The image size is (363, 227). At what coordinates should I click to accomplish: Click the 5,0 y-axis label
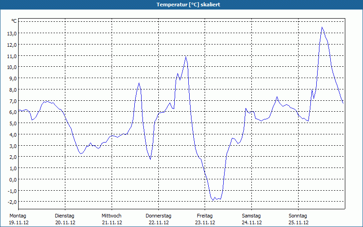pyautogui.click(x=13, y=123)
